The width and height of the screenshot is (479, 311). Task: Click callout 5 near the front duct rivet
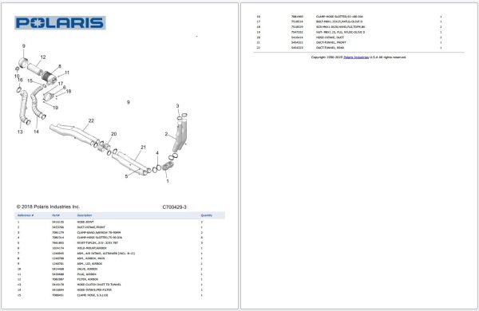pos(126,176)
